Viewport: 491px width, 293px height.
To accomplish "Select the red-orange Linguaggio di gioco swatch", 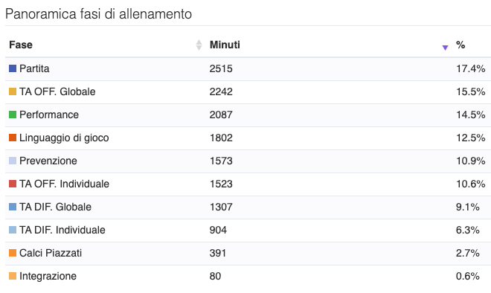I will click(x=13, y=138).
